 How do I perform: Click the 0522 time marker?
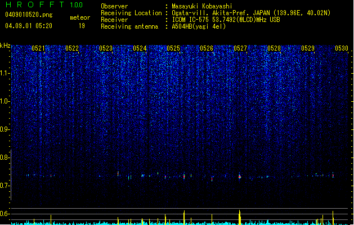[72, 48]
